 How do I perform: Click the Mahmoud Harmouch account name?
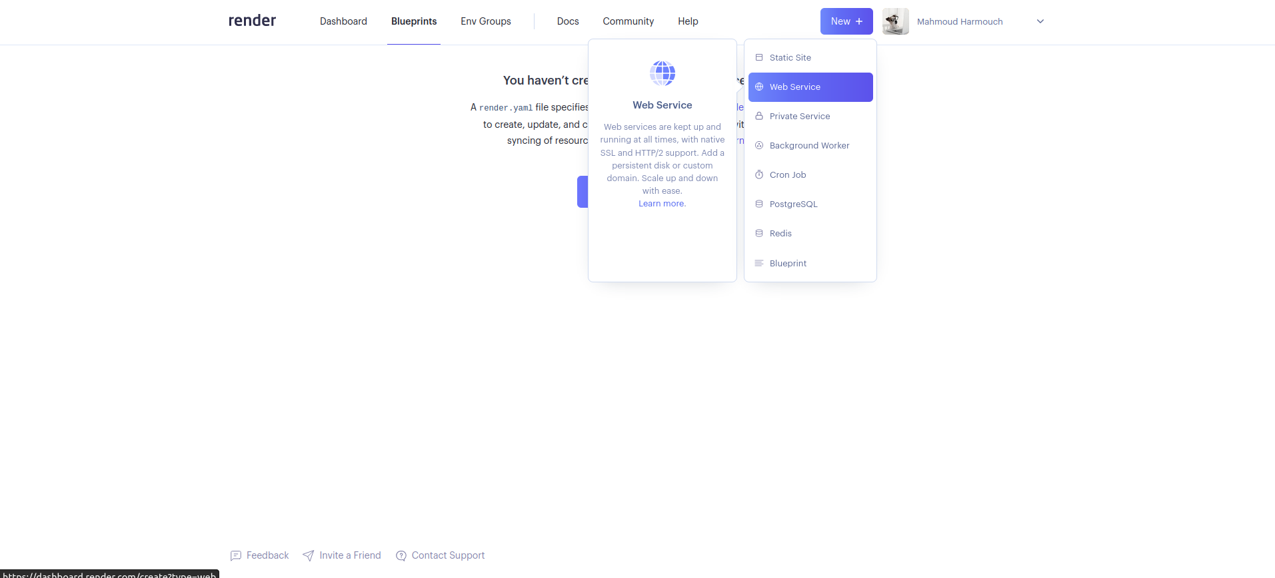pyautogui.click(x=960, y=21)
